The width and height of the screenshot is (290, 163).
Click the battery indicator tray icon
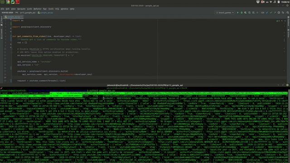[x=279, y=2]
